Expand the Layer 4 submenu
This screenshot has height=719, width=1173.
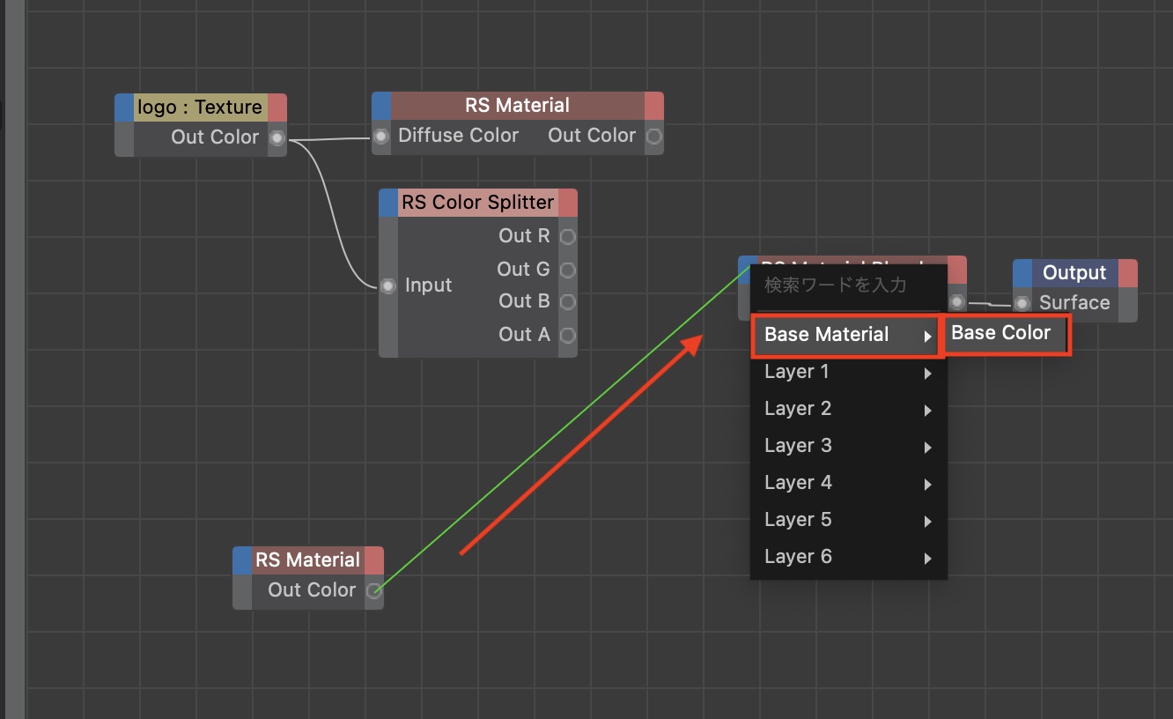845,484
